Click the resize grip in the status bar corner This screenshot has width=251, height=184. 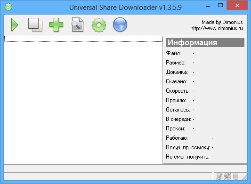tap(244, 177)
